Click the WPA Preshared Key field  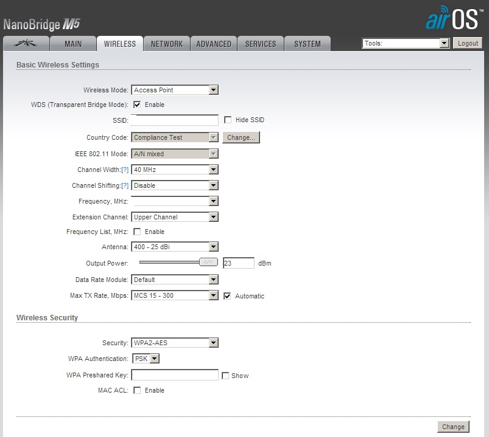pyautogui.click(x=175, y=375)
